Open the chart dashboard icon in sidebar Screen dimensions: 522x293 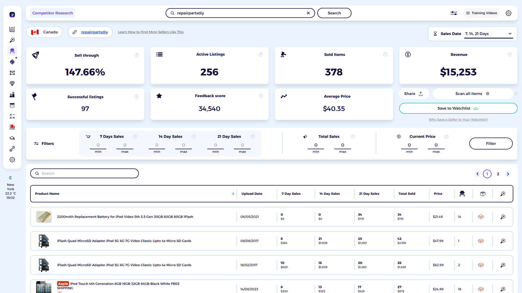coord(12,29)
